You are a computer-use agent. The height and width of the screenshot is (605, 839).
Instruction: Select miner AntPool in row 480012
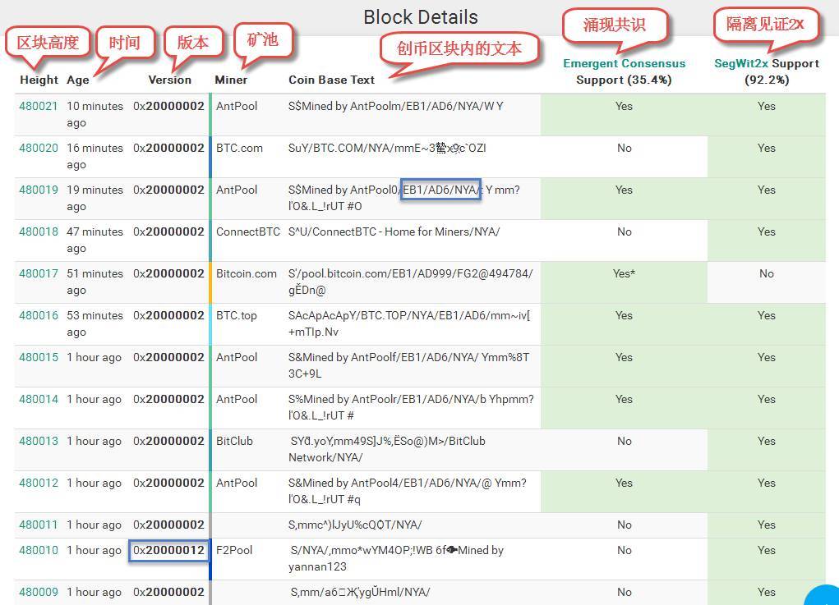(237, 483)
